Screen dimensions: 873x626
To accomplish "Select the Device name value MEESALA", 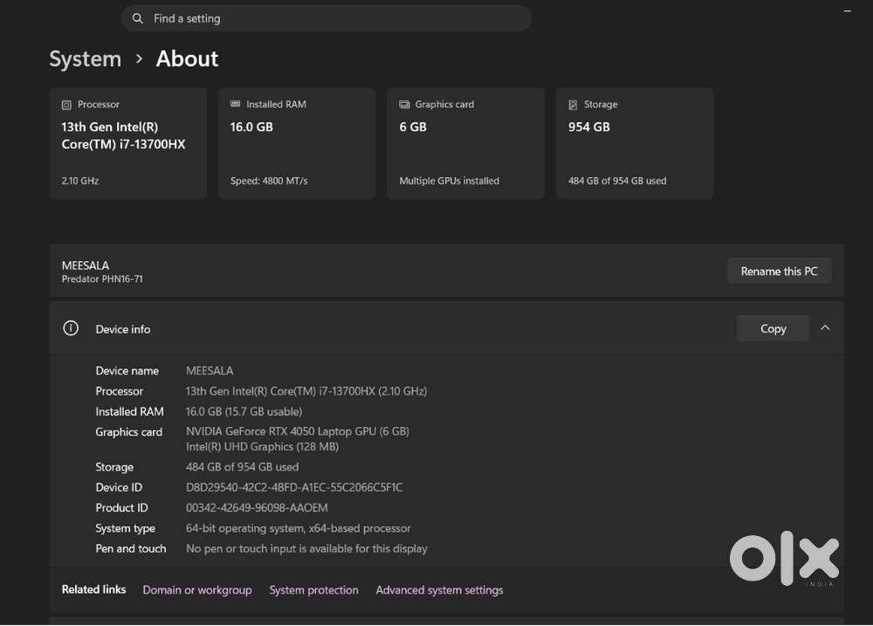I will (x=210, y=371).
